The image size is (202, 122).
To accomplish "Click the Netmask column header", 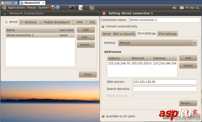I will click(x=141, y=58).
